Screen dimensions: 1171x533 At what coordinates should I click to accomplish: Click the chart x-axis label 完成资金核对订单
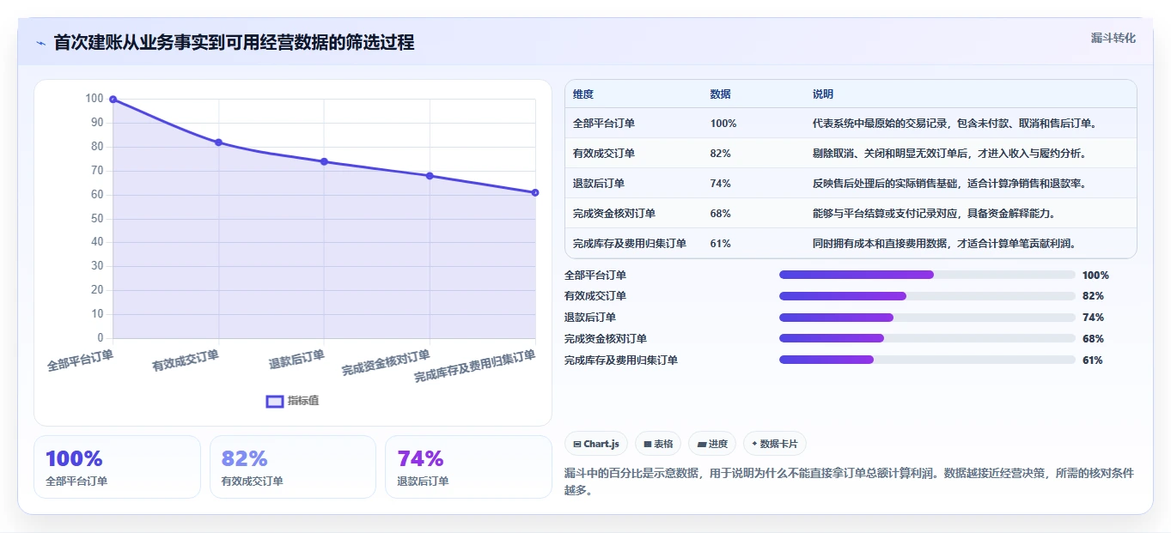pos(386,363)
